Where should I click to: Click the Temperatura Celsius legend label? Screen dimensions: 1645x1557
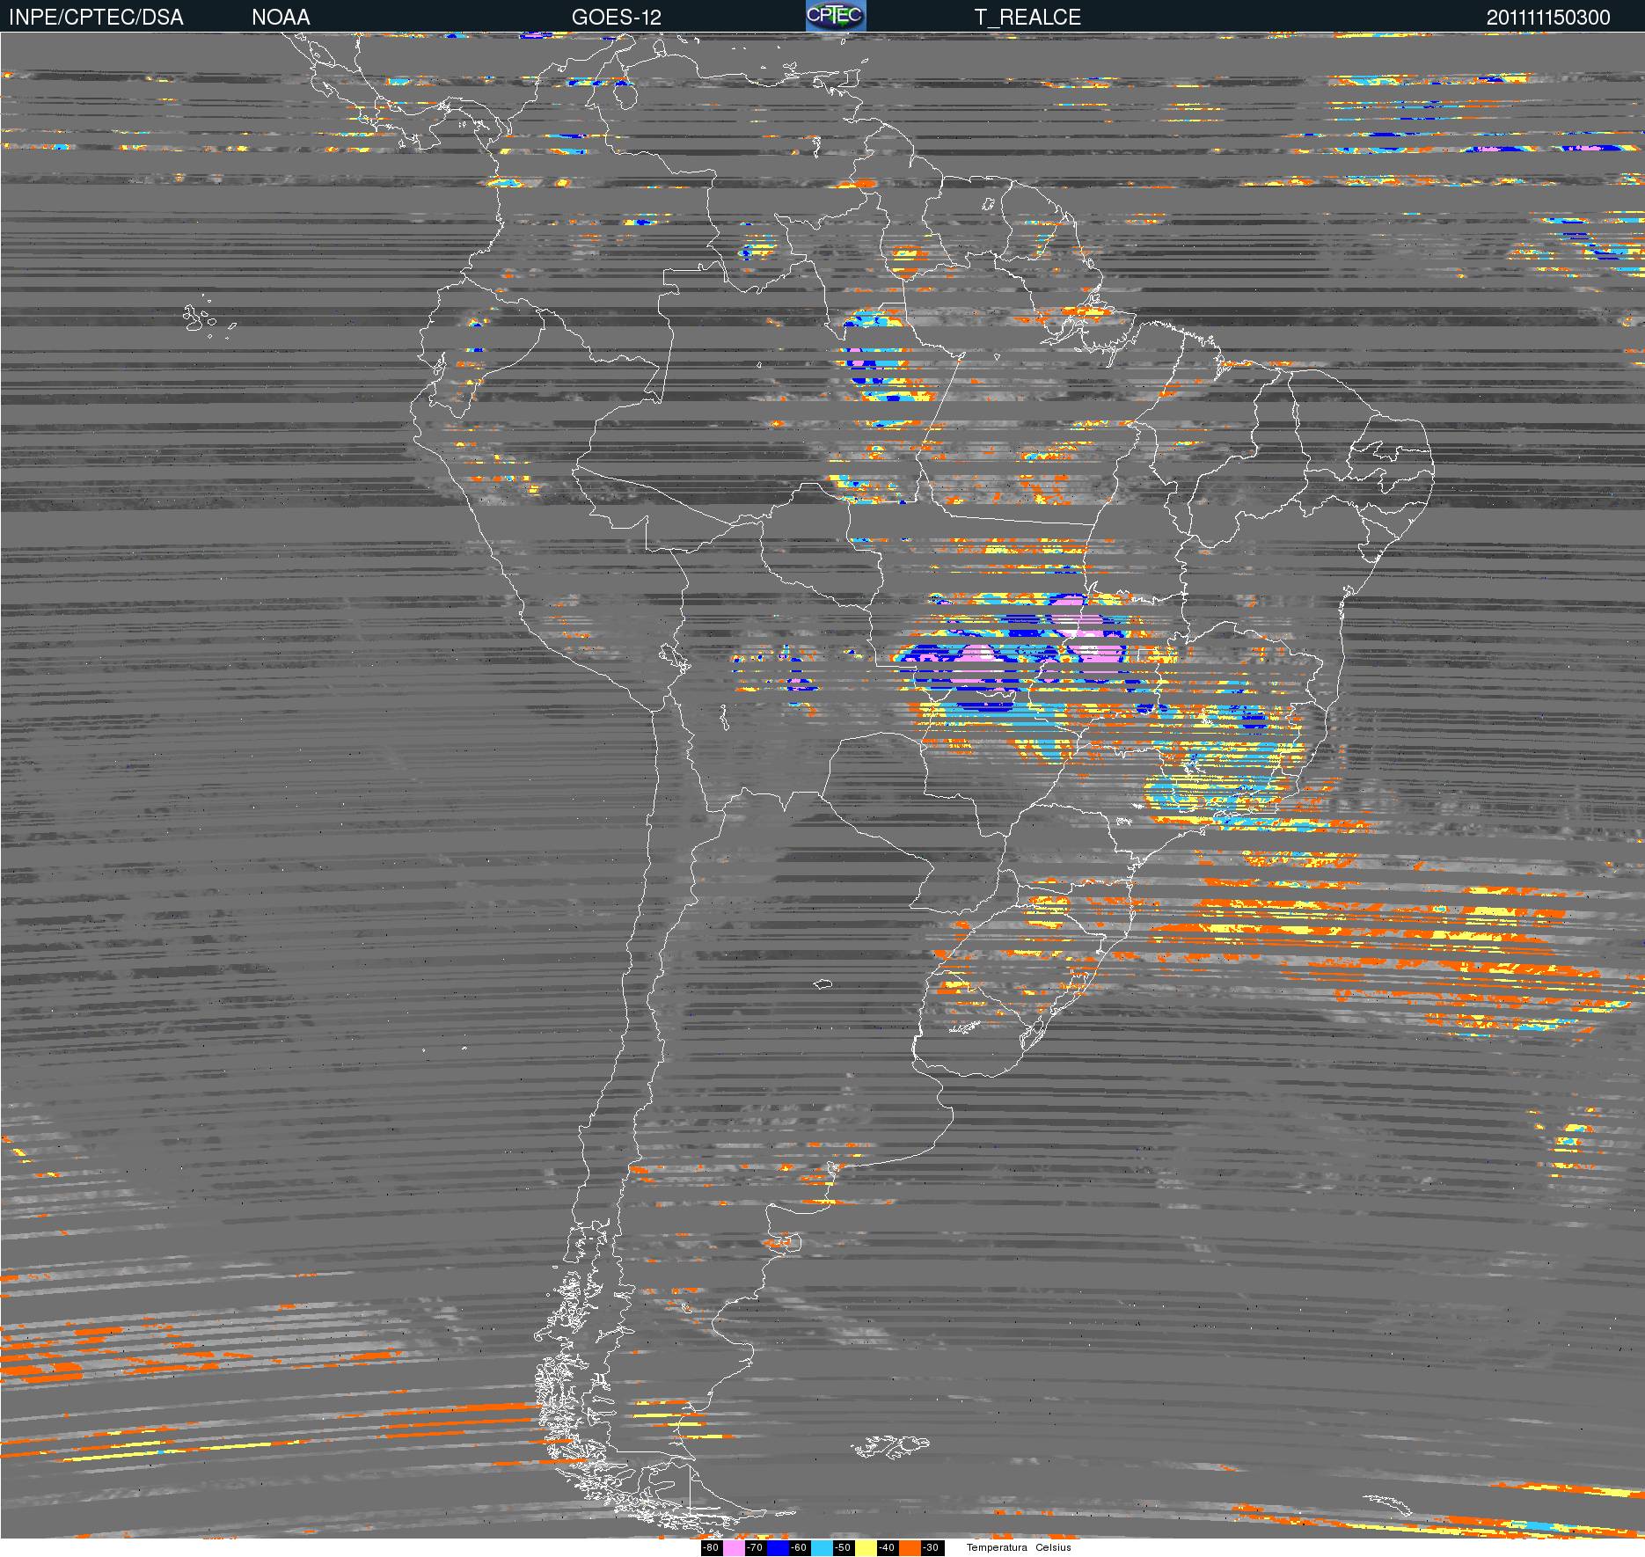1019,1548
